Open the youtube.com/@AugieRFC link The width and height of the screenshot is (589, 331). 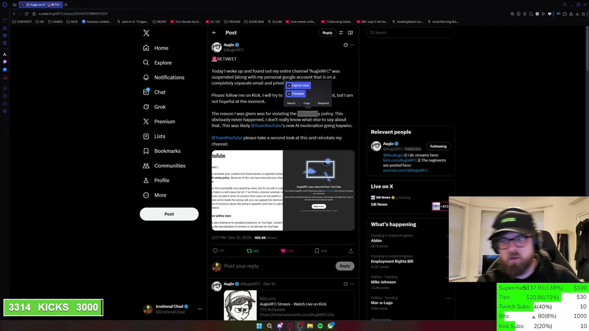405,170
